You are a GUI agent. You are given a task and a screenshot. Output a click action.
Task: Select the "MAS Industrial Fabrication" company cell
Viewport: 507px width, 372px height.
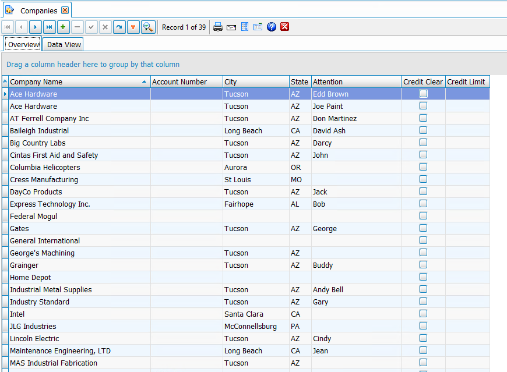click(x=79, y=363)
